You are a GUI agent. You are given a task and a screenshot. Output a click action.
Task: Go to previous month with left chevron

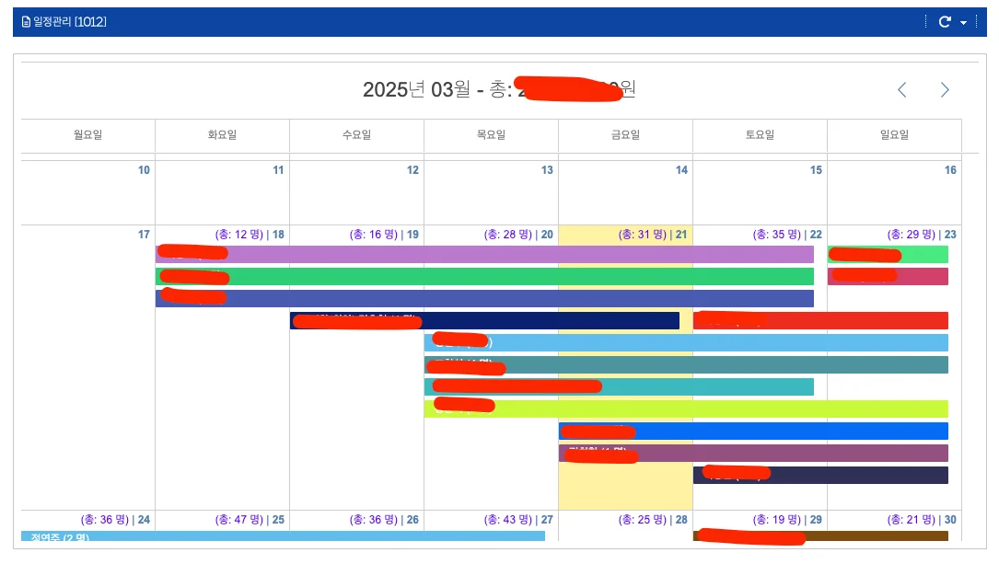[901, 89]
